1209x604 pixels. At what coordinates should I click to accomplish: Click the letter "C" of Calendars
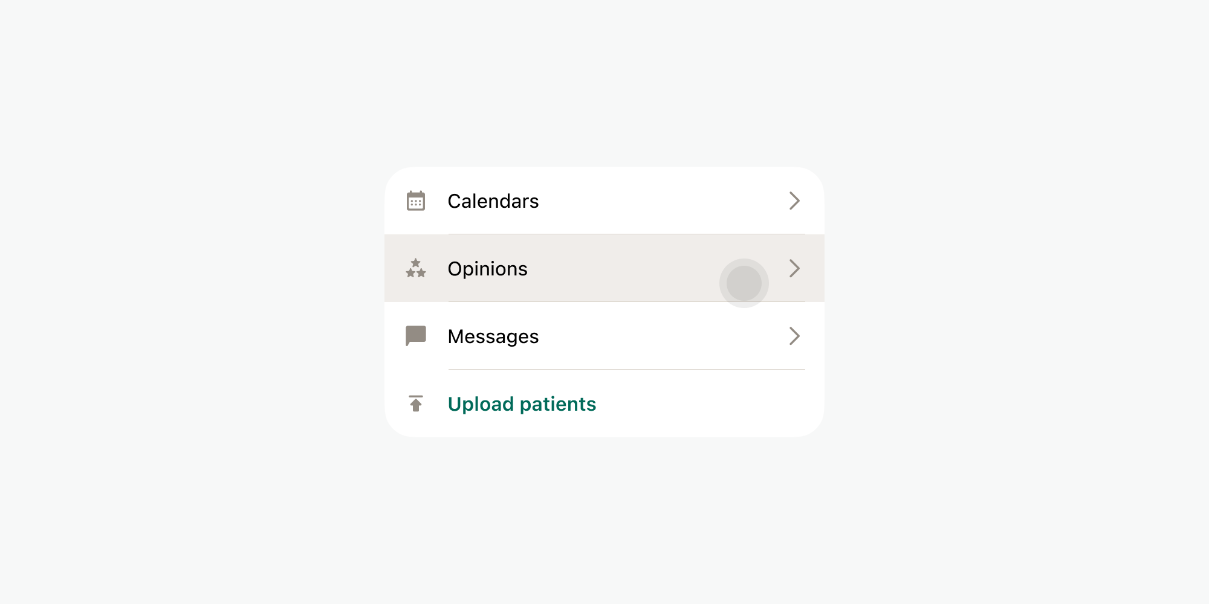click(455, 201)
